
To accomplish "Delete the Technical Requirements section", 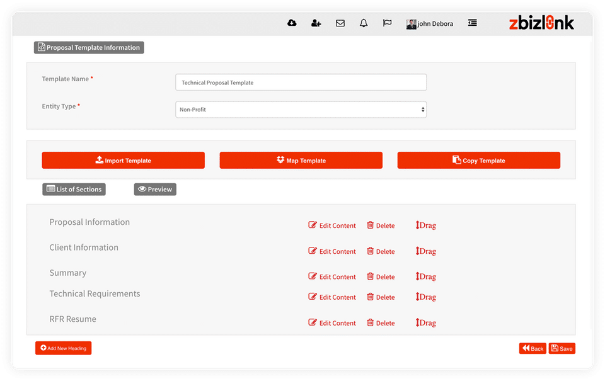I will (381, 297).
